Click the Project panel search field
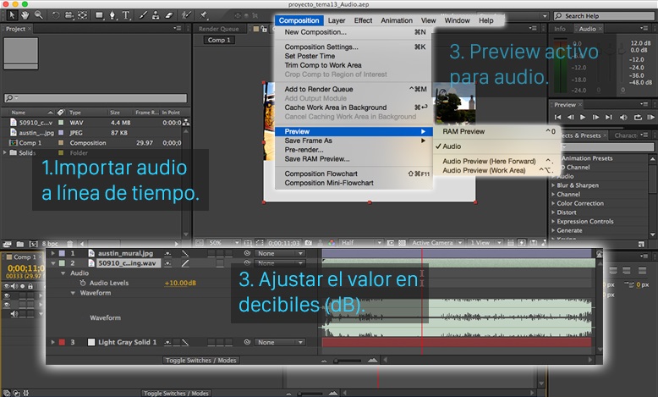Image resolution: width=658 pixels, height=397 pixels. pos(96,98)
